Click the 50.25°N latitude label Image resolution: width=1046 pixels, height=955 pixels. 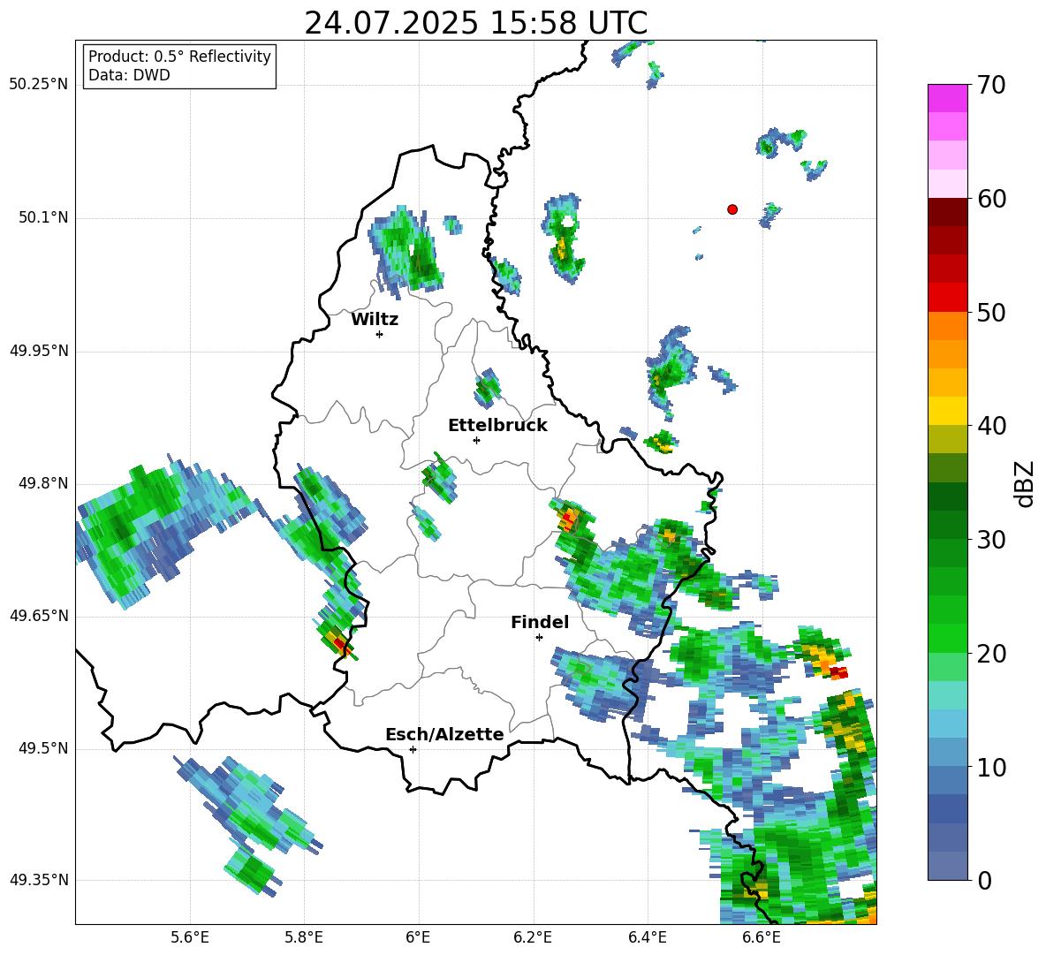click(39, 85)
